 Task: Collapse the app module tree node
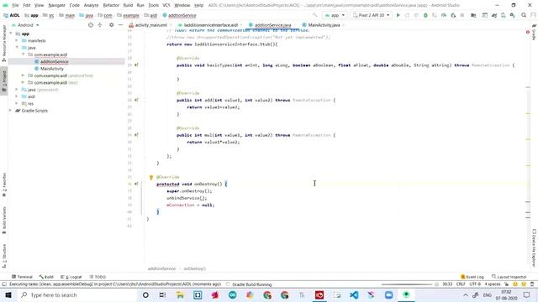tap(11, 34)
